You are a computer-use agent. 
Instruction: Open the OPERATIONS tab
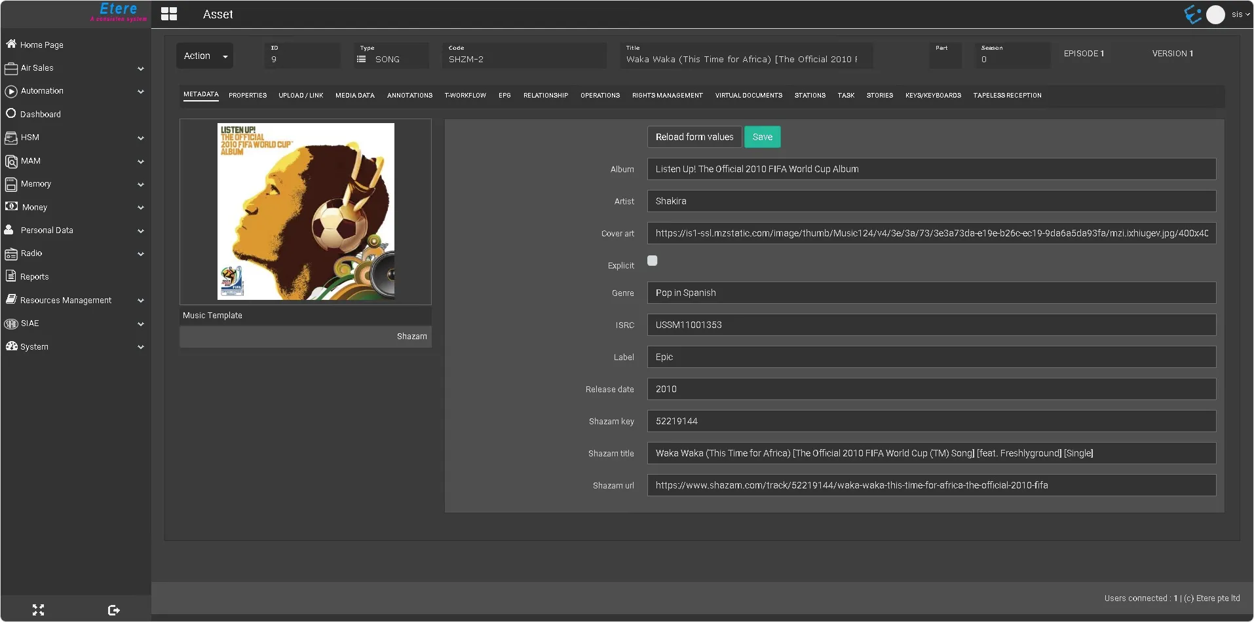pyautogui.click(x=600, y=96)
